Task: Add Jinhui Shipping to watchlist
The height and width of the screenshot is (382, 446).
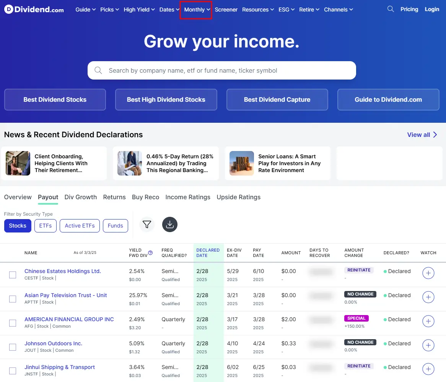Action: tap(428, 369)
